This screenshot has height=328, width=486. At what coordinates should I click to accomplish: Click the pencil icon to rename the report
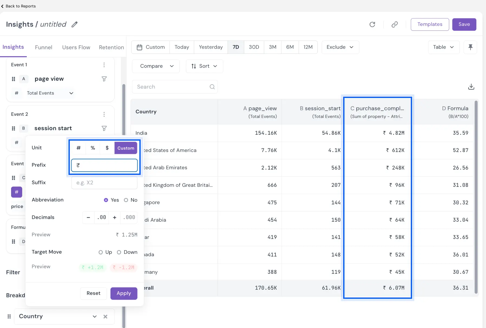[74, 25]
